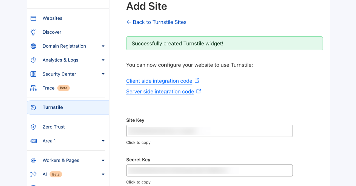Expand the AI submenu arrow
This screenshot has width=356, height=186.
[x=103, y=174]
